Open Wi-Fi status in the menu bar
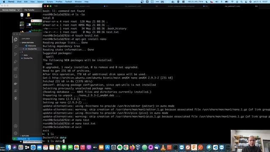The image size is (270, 152). (232, 2)
